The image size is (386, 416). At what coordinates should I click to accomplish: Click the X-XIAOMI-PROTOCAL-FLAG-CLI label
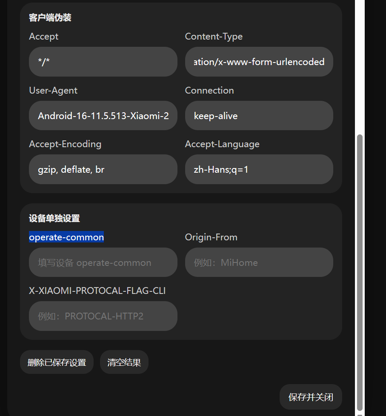[97, 291]
